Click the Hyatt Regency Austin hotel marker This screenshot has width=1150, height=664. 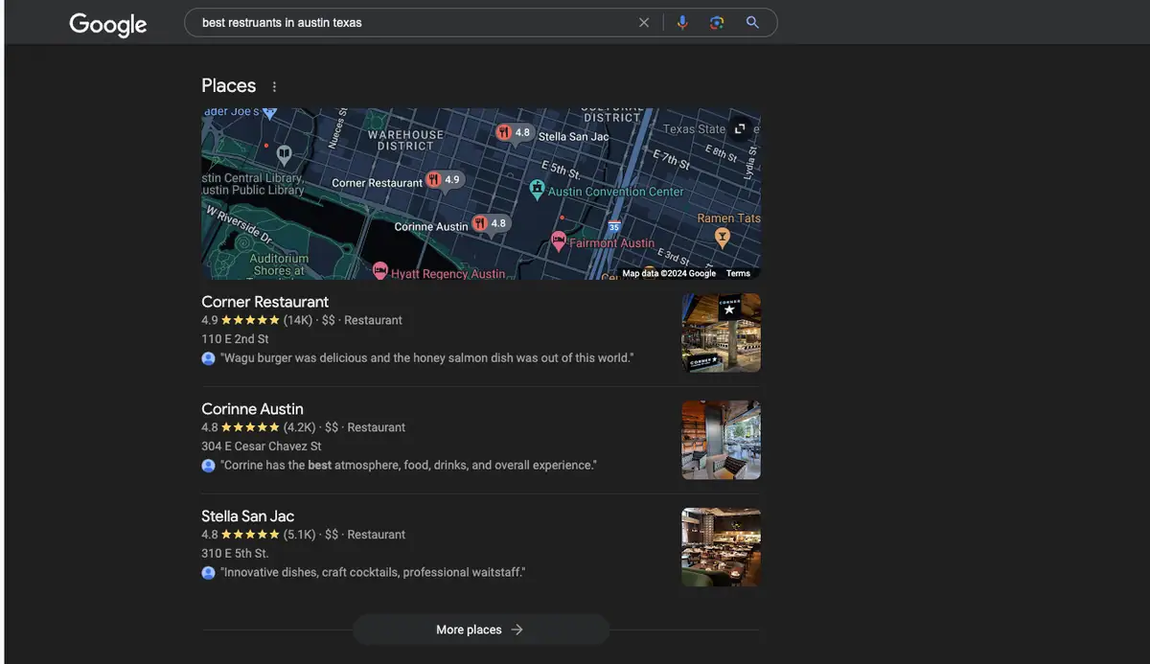(379, 271)
